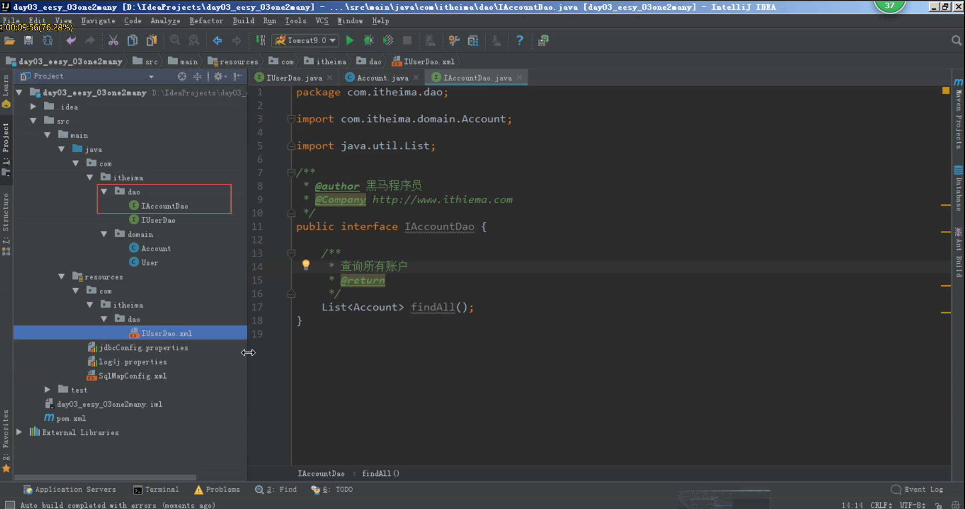Image resolution: width=965 pixels, height=509 pixels.
Task: Click the intention light bulb in editor
Action: click(x=306, y=265)
